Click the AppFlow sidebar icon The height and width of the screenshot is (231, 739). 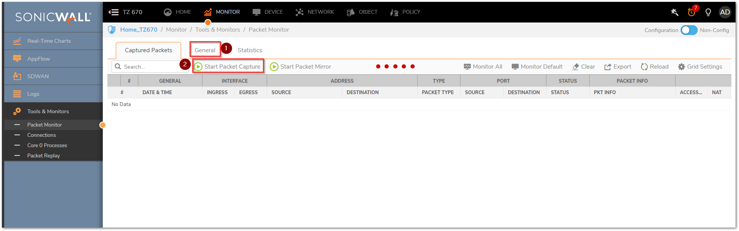click(x=17, y=59)
